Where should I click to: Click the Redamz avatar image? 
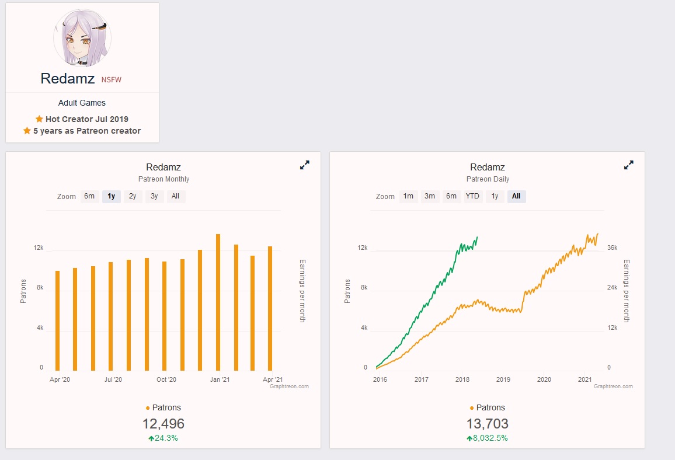point(82,39)
